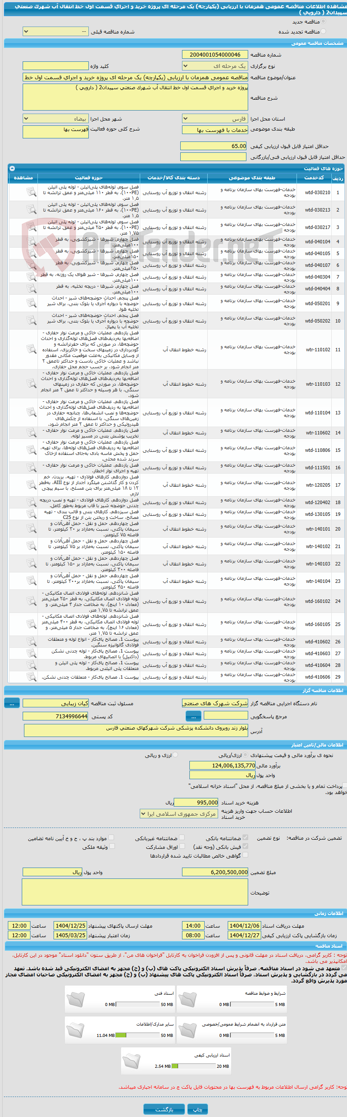Click the سایر مدارک/اطلاعات size progress bar
This screenshot has width=347, height=1117.
(x=138, y=1035)
